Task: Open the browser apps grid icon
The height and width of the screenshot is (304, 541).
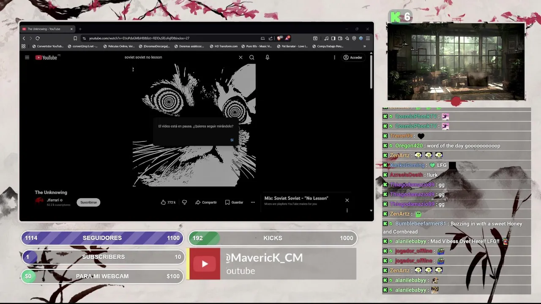Action: click(23, 46)
